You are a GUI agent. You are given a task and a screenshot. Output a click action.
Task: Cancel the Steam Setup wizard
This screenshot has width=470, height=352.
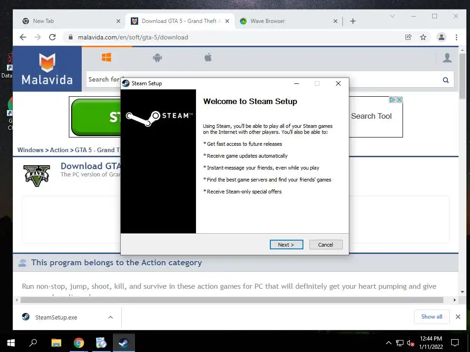tap(325, 245)
